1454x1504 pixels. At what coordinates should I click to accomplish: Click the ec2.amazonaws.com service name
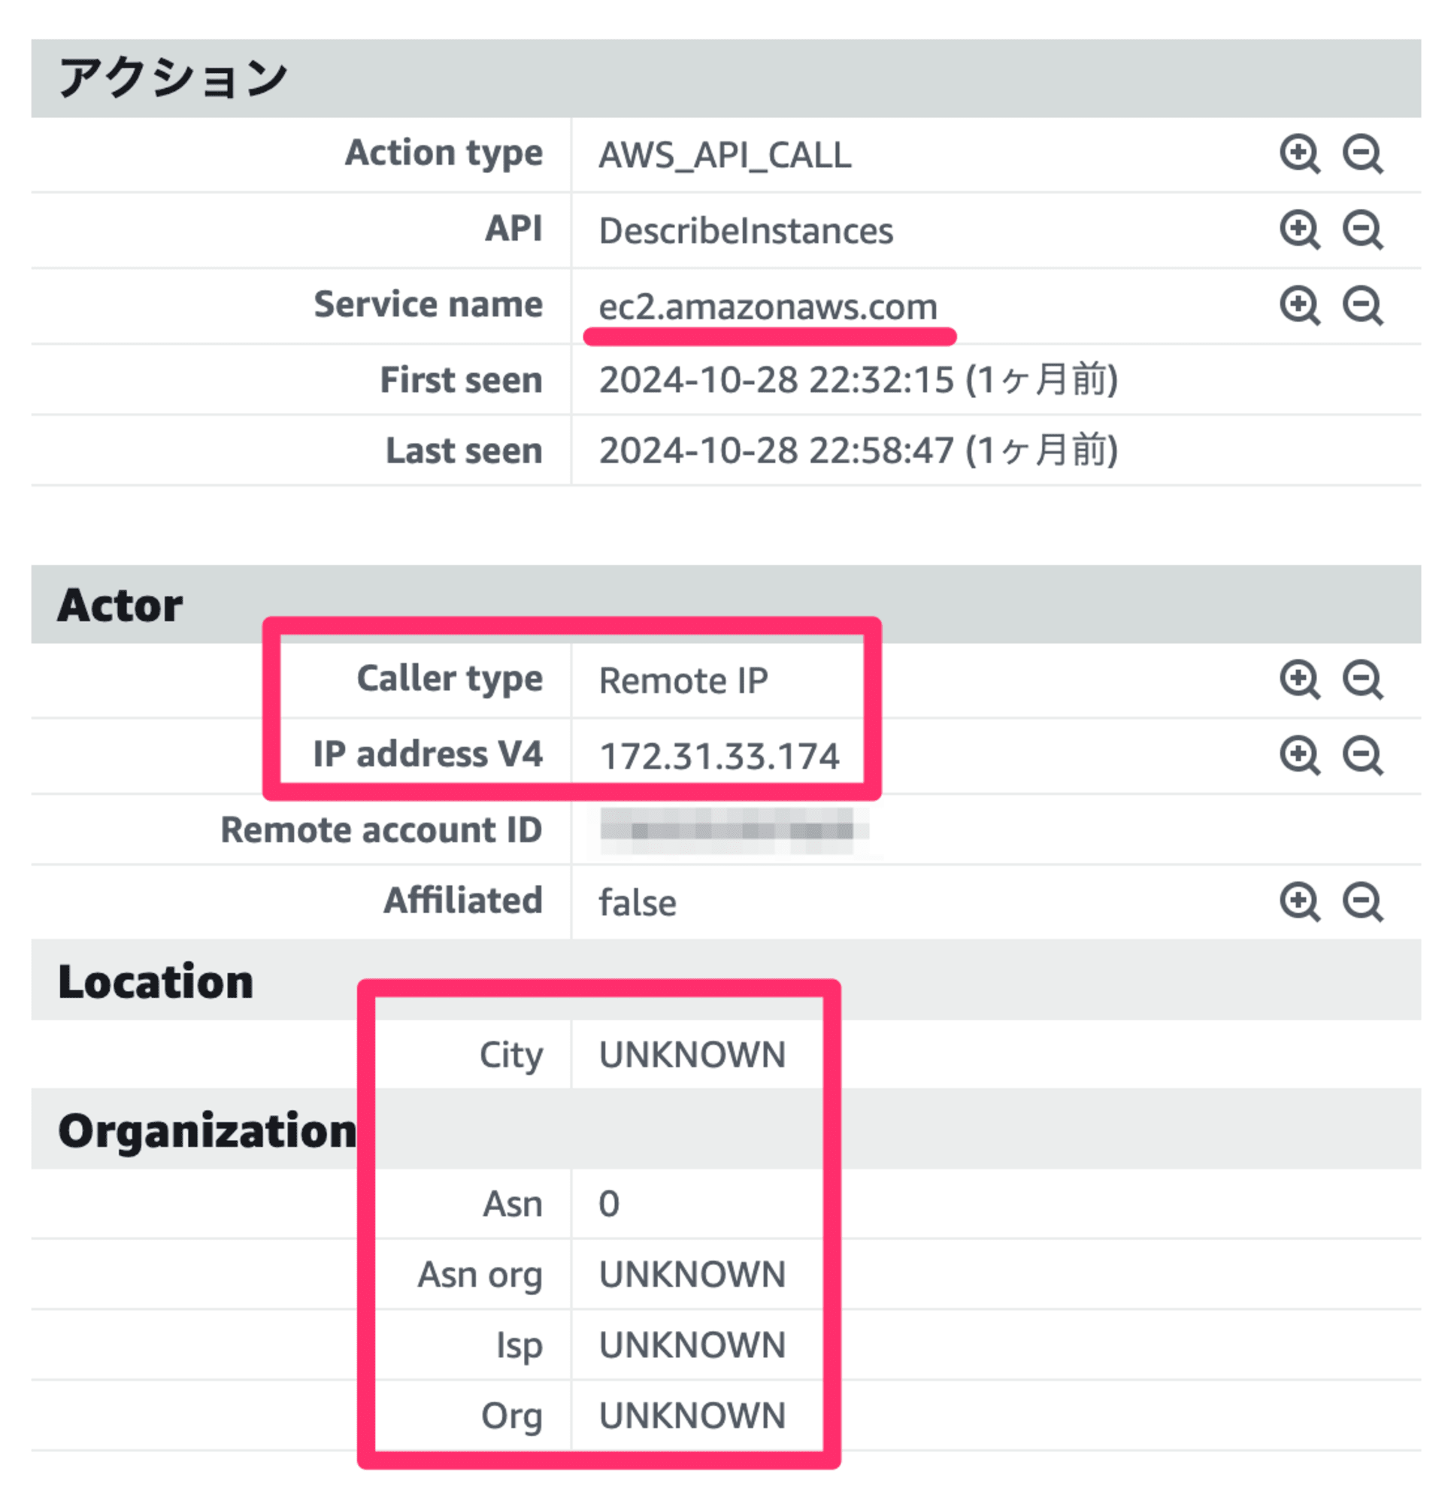[x=768, y=307]
